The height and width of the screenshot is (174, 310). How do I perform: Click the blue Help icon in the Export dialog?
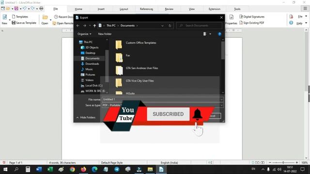pyautogui.click(x=219, y=34)
